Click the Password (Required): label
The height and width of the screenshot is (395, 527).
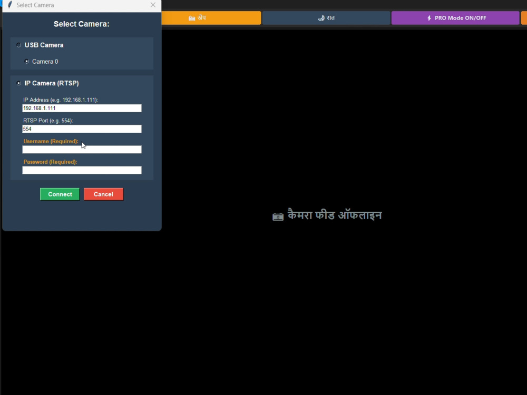(x=51, y=162)
